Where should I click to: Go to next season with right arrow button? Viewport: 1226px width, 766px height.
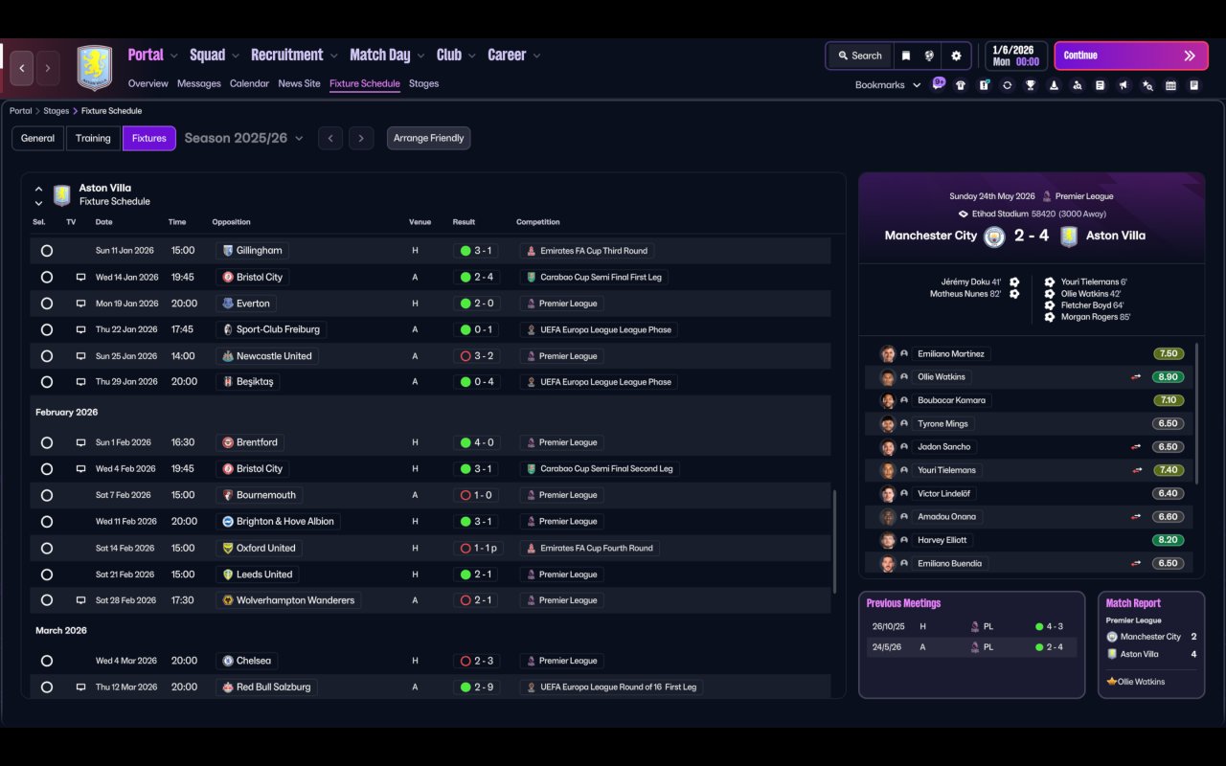[x=361, y=138]
